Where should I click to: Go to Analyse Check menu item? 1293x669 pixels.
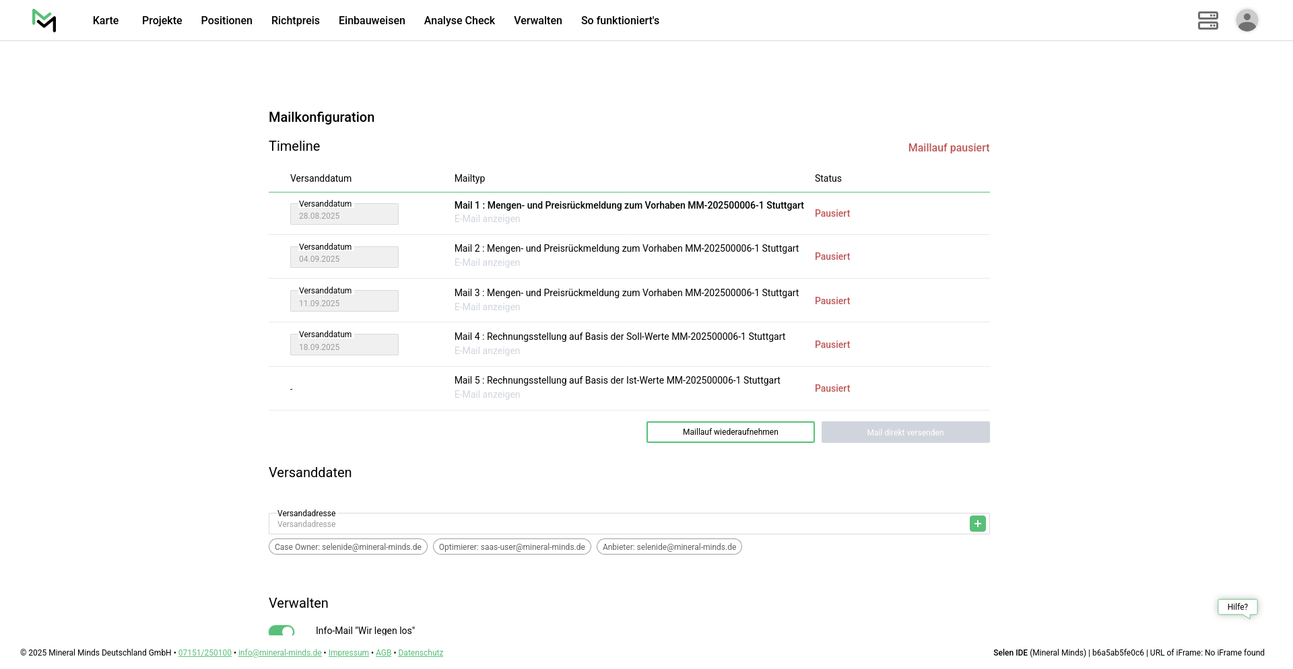459,20
